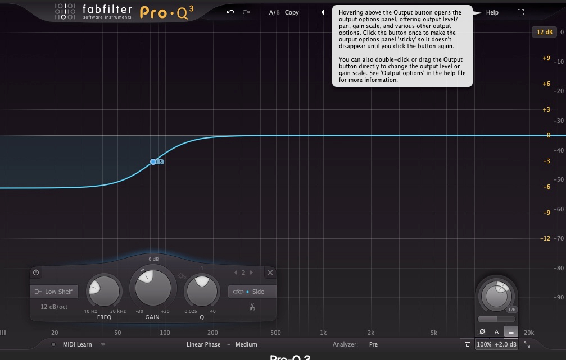The image size is (566, 360).
Task: Open the Low Shelf filter shape dropdown
Action: pyautogui.click(x=54, y=292)
